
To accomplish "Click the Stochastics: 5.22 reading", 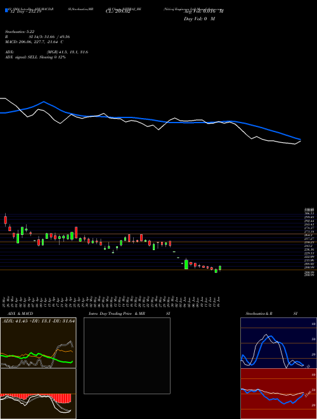I will tap(20, 32).
